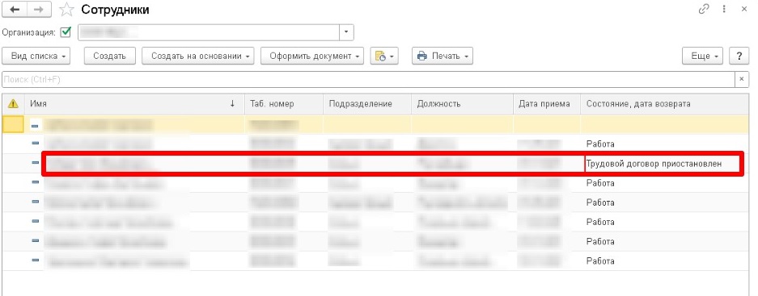Clear search with the x button

(x=742, y=80)
